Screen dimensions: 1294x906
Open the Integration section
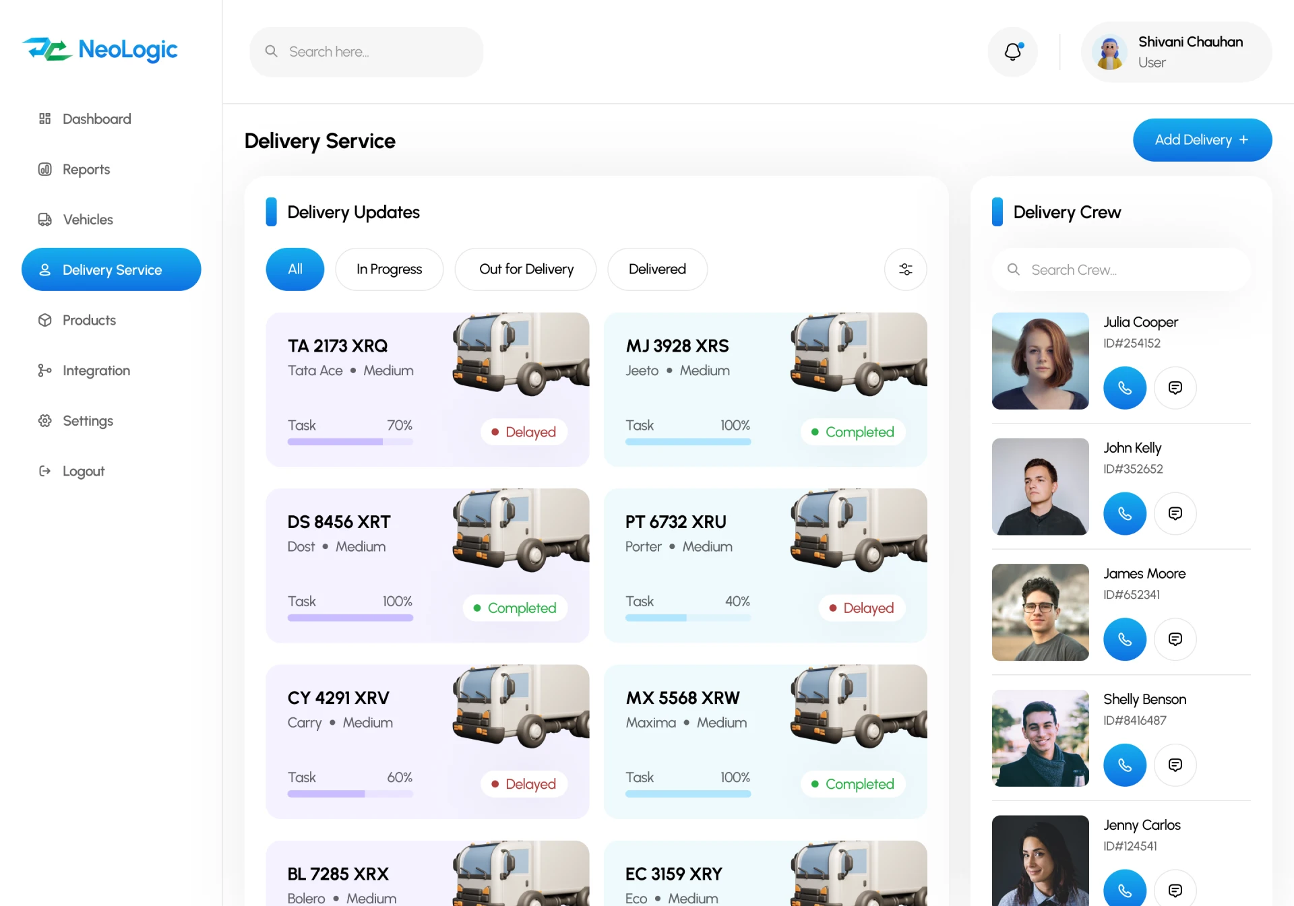96,370
